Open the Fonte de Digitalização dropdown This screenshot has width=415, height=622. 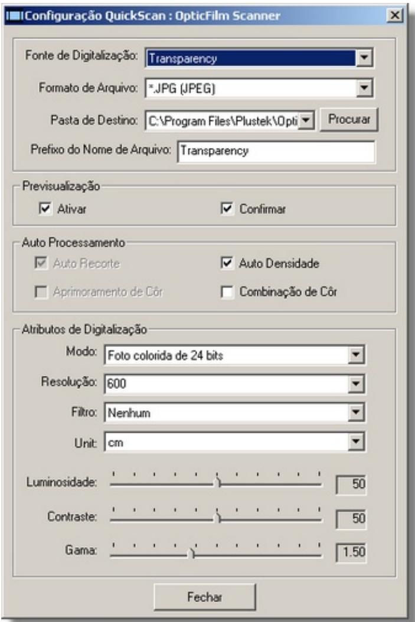tap(365, 58)
